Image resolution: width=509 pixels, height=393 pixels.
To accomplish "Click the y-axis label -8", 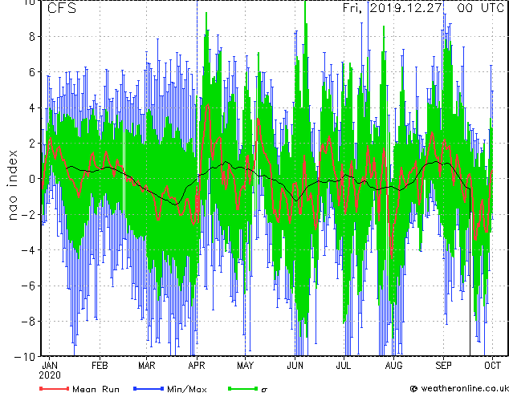I will [x=28, y=322].
